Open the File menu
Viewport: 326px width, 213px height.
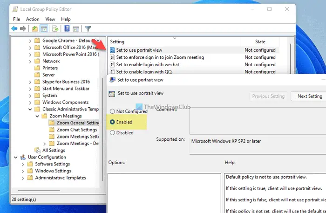(17, 19)
